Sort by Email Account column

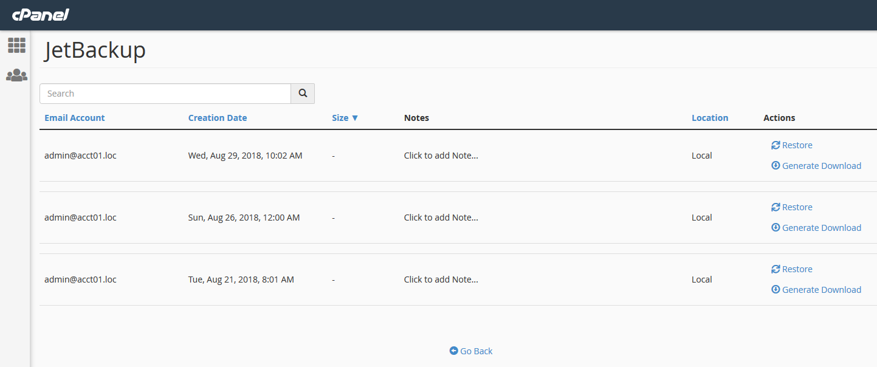(x=75, y=118)
